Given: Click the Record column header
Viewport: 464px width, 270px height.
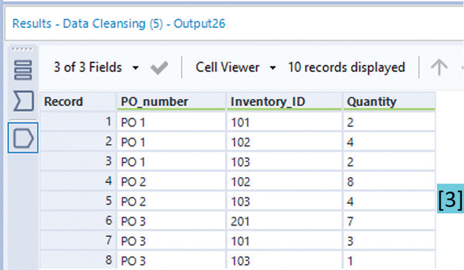Looking at the screenshot, I should (64, 101).
